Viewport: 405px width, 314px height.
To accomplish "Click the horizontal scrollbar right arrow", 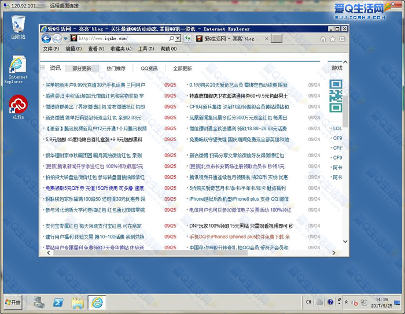I will [334, 253].
